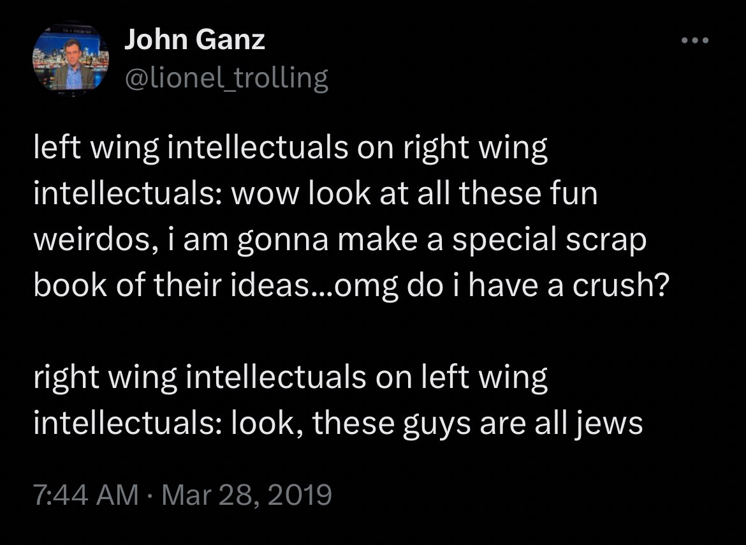Open the three-dot more options menu
This screenshot has height=545, width=746.
[x=694, y=41]
